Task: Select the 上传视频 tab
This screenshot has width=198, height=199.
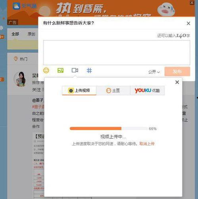Action: pos(79,91)
